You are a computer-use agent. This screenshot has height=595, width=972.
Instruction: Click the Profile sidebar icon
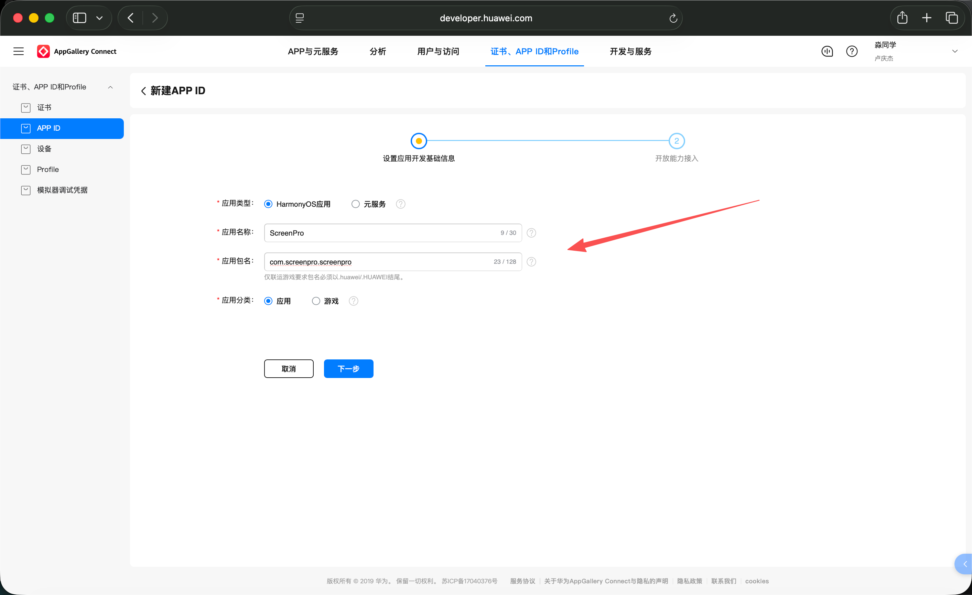26,170
